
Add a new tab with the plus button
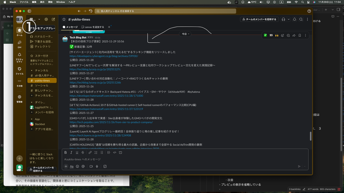[x=109, y=27]
